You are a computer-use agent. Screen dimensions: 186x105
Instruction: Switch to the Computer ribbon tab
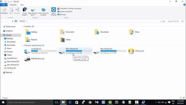[13, 5]
